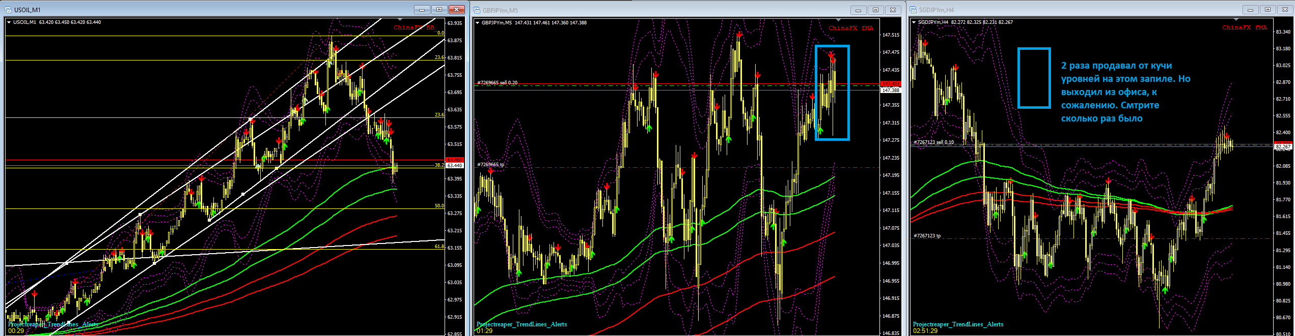Click 62.975 on the USOIL price scale
1295x336 pixels.
coord(455,300)
